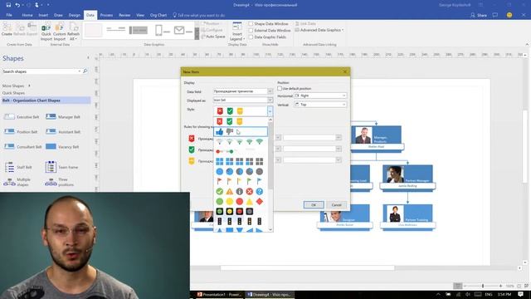Screen dimensions: 531x299
Task: Open the File tab
Action: (x=9, y=15)
